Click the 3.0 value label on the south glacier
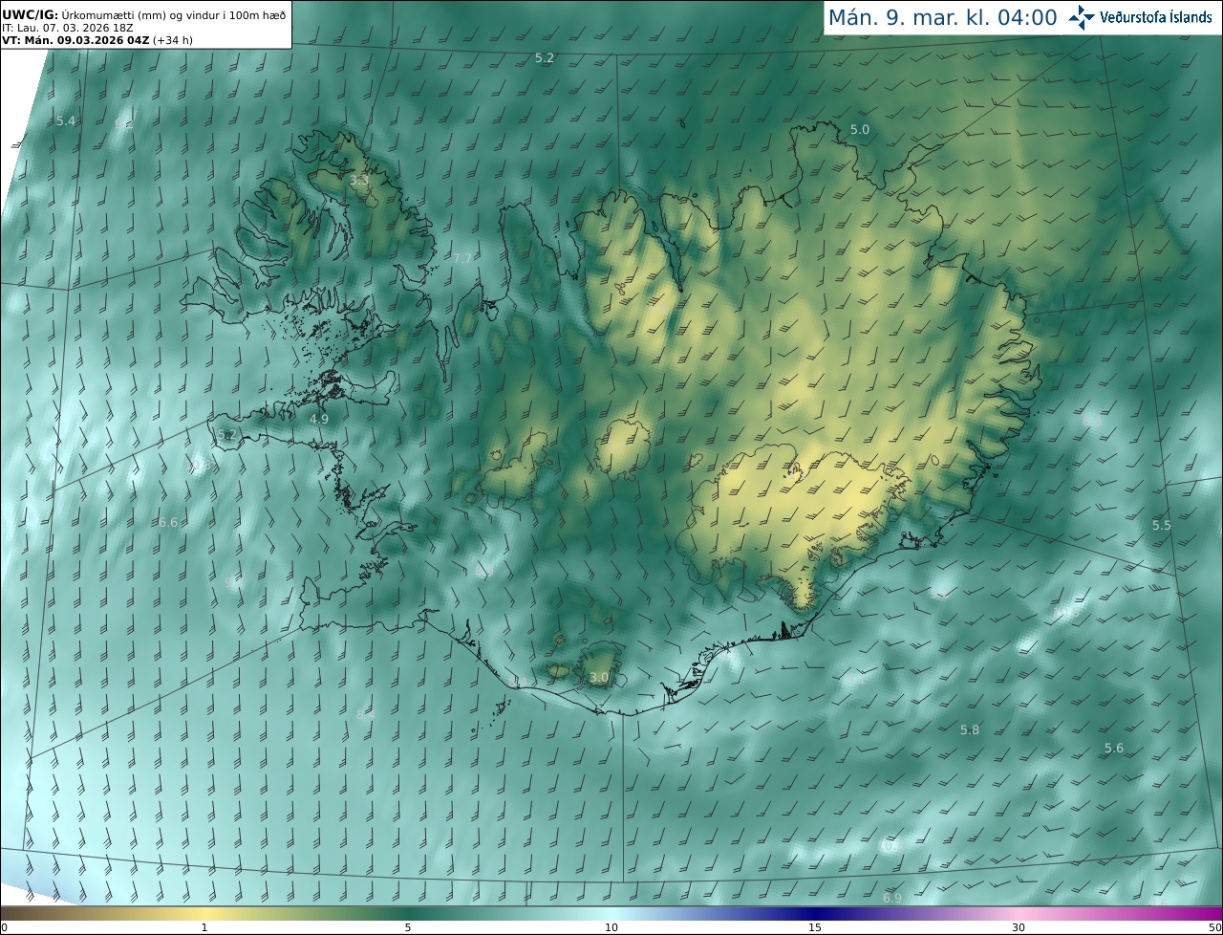The width and height of the screenshot is (1223, 935). [599, 677]
